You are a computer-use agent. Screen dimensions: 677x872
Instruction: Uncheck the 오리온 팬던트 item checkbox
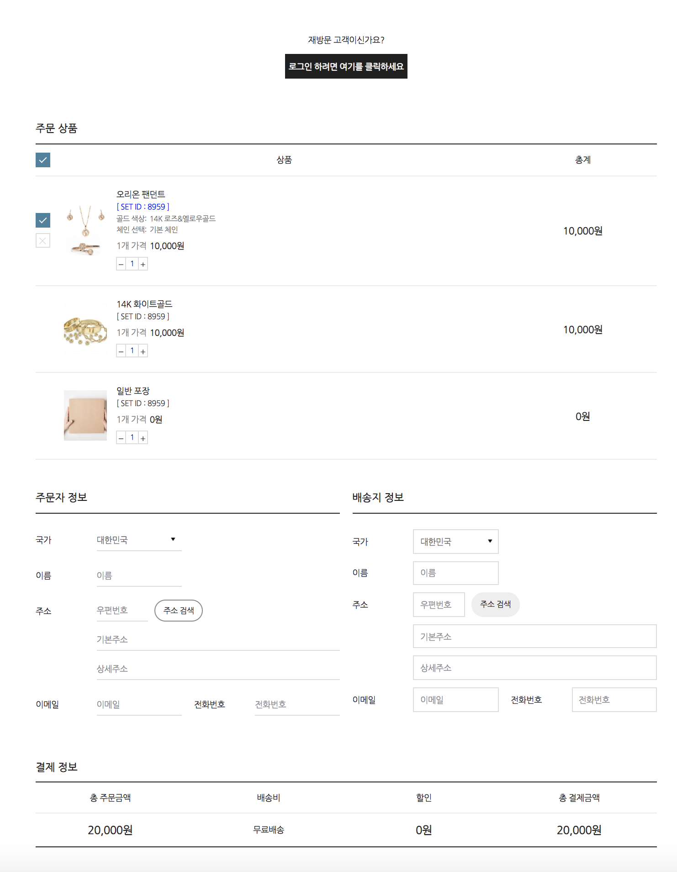[43, 220]
